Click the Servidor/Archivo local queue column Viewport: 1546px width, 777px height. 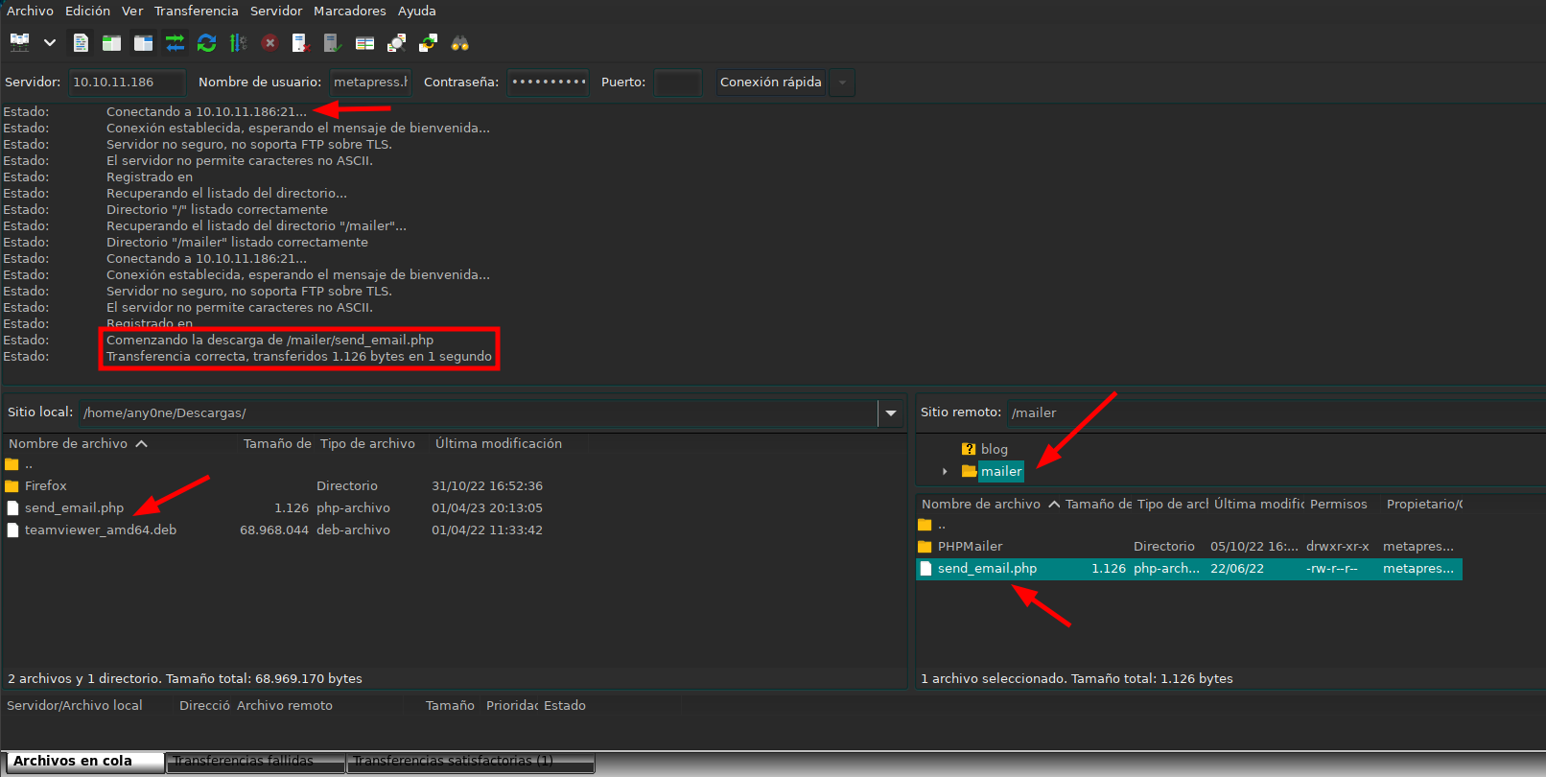[x=75, y=705]
